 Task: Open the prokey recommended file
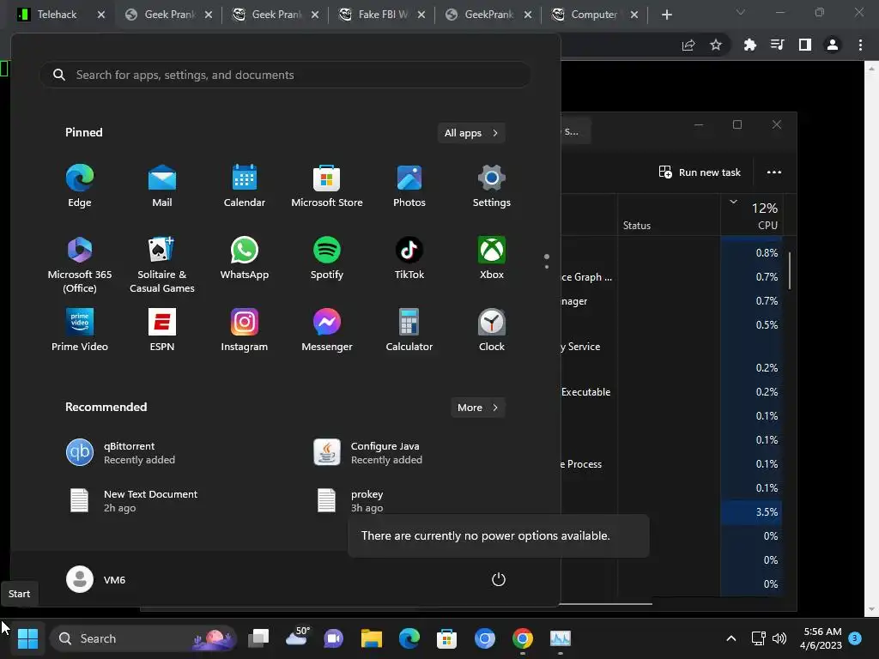[350, 501]
